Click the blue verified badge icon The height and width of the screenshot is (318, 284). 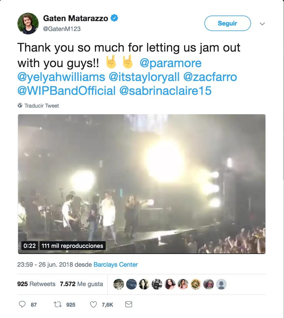pos(114,18)
